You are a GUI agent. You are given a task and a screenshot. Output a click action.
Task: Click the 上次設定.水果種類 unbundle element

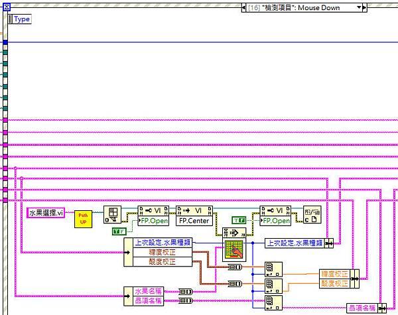point(163,243)
